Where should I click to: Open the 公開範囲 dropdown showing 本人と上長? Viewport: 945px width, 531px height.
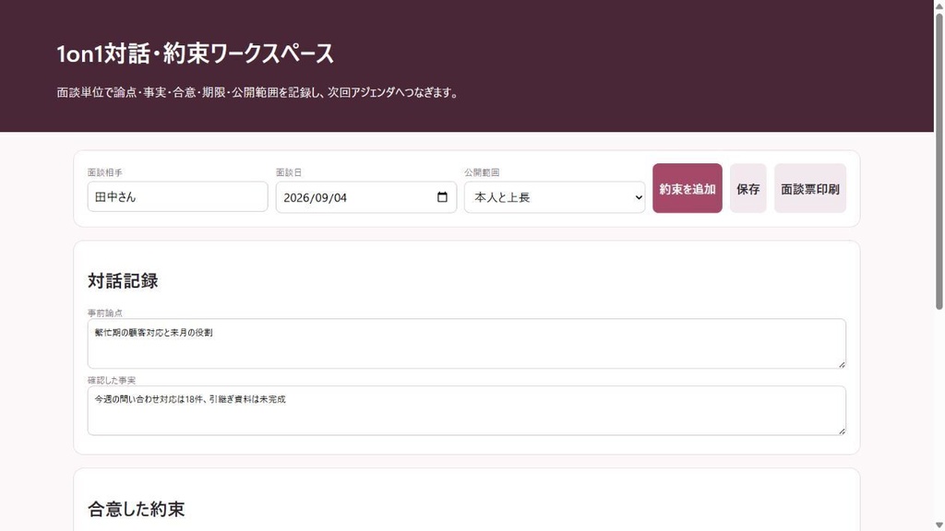tap(555, 197)
